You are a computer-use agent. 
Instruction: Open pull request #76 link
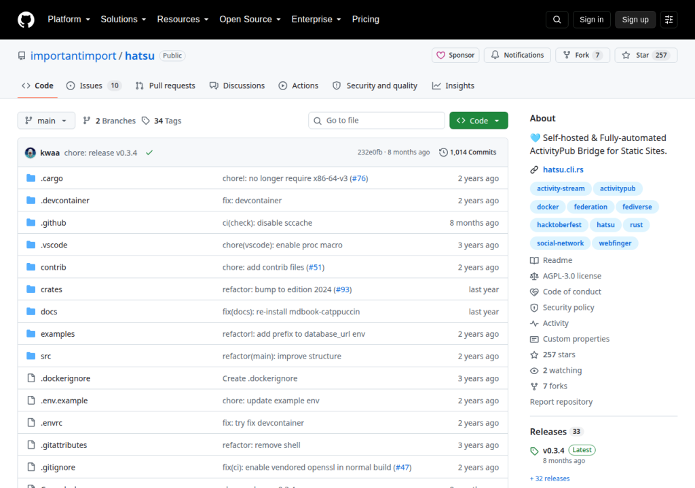pos(359,178)
